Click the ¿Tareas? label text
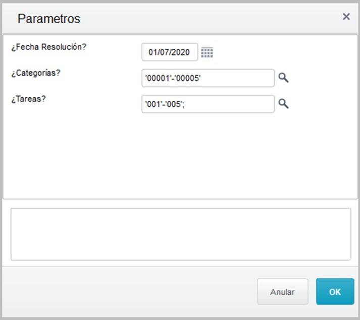Image resolution: width=360 pixels, height=320 pixels. pyautogui.click(x=28, y=98)
